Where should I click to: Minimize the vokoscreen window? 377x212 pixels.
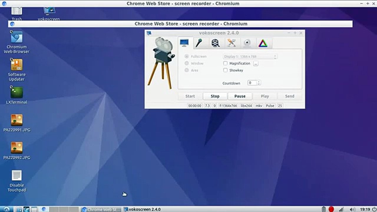coord(289,33)
